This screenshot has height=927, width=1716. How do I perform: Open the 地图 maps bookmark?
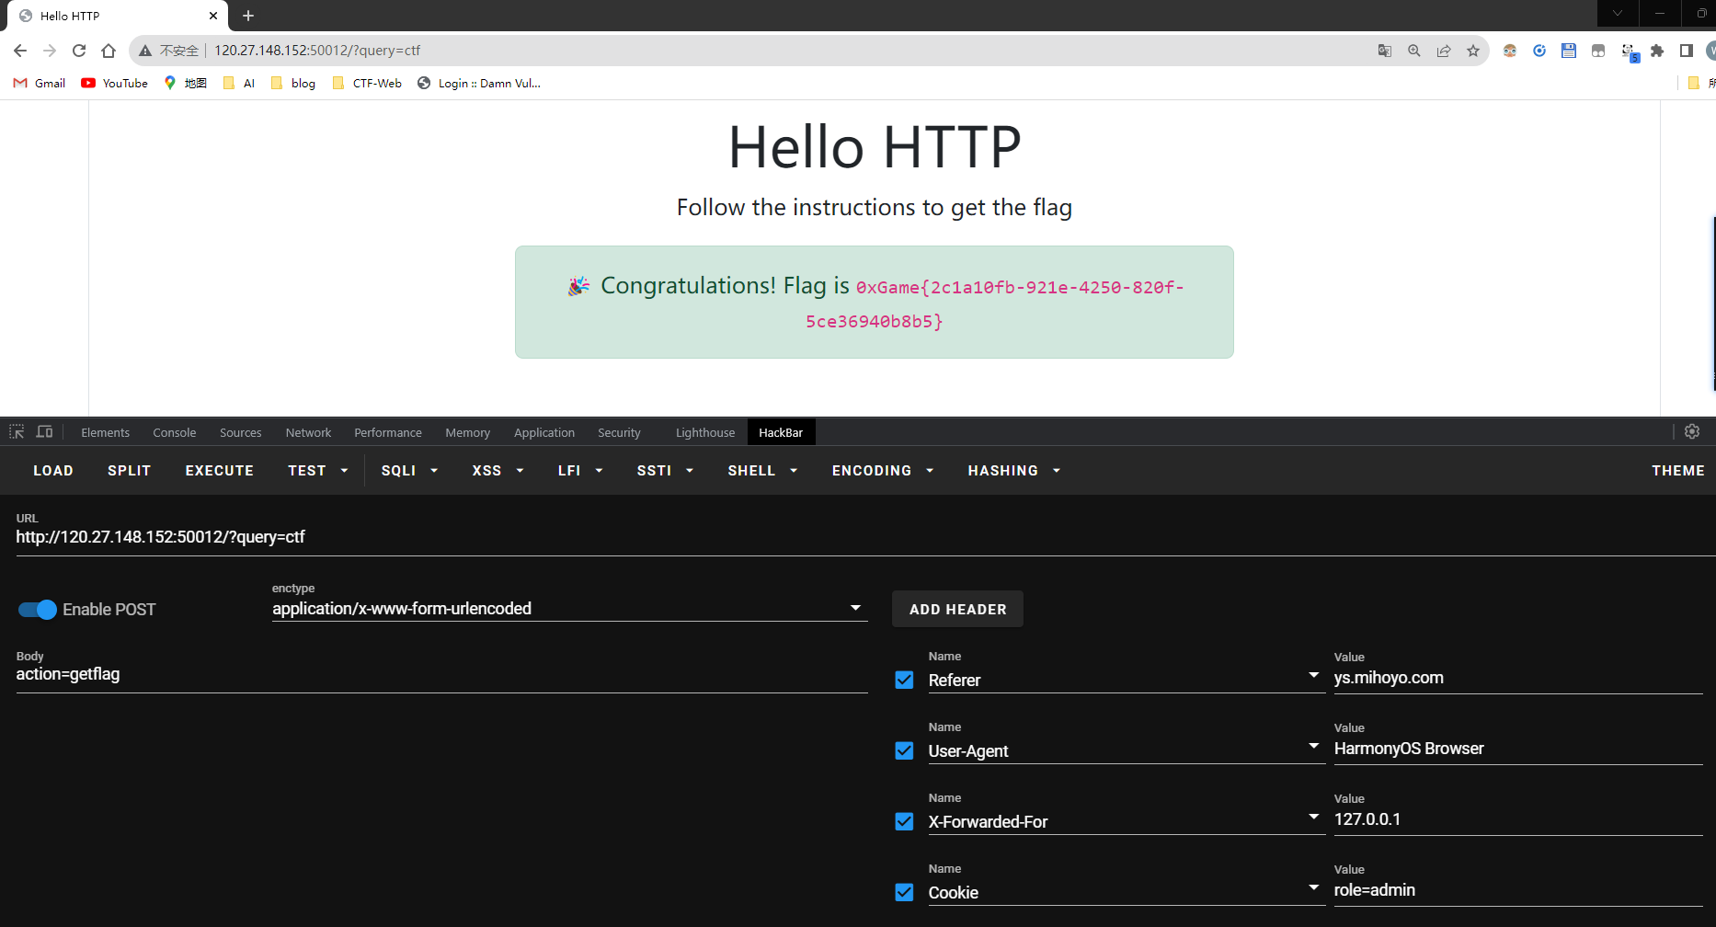click(x=185, y=83)
